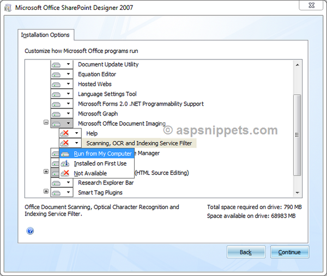Image resolution: width=327 pixels, height=276 pixels.
Task: Open the blue help question mark icon
Action: [30, 231]
